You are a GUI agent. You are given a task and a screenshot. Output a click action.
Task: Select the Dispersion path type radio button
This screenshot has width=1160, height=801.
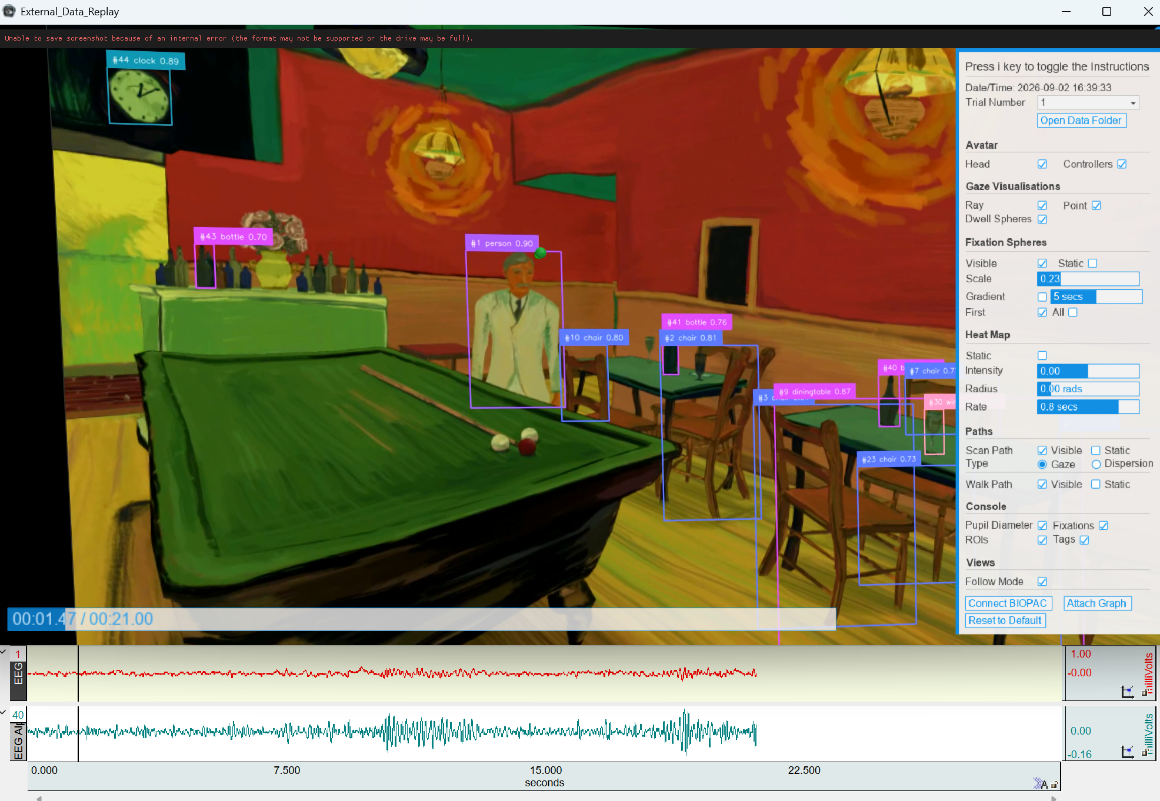tap(1096, 465)
